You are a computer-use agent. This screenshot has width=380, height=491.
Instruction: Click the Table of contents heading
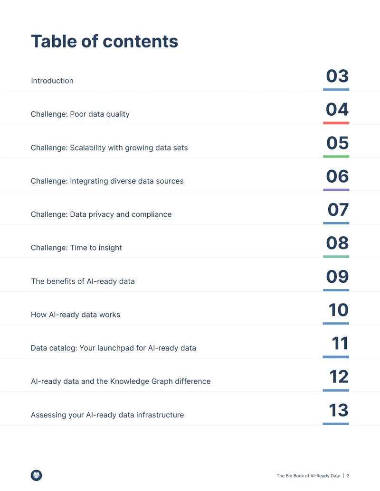[x=104, y=41]
